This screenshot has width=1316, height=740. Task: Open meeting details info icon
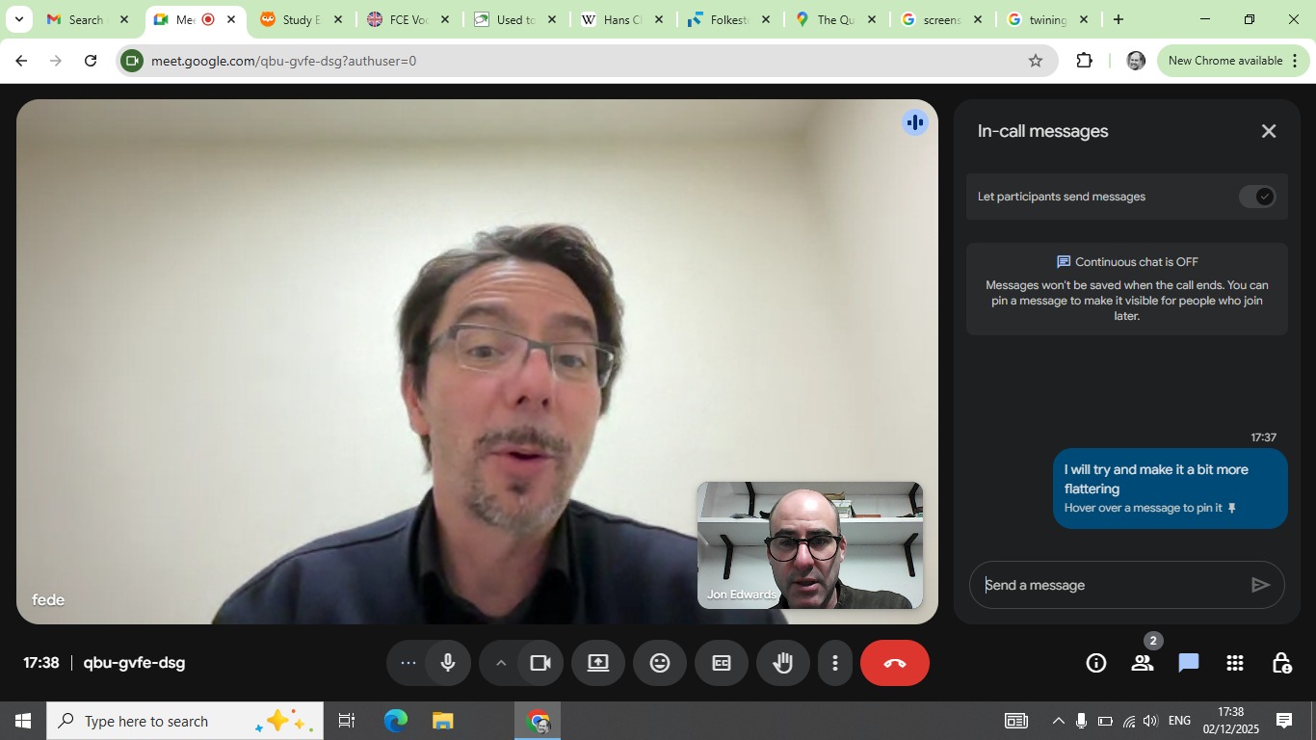(1095, 663)
